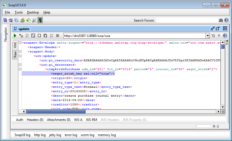Open the Desktop menu
The height and width of the screenshot is (141, 232).
(33, 12)
